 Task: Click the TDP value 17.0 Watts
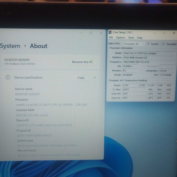[167, 75]
